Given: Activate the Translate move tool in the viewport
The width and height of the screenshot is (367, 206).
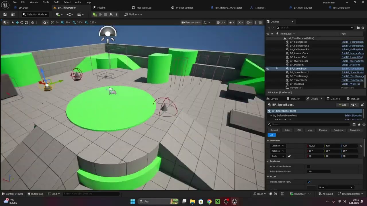Looking at the screenshot, I should click(17, 22).
